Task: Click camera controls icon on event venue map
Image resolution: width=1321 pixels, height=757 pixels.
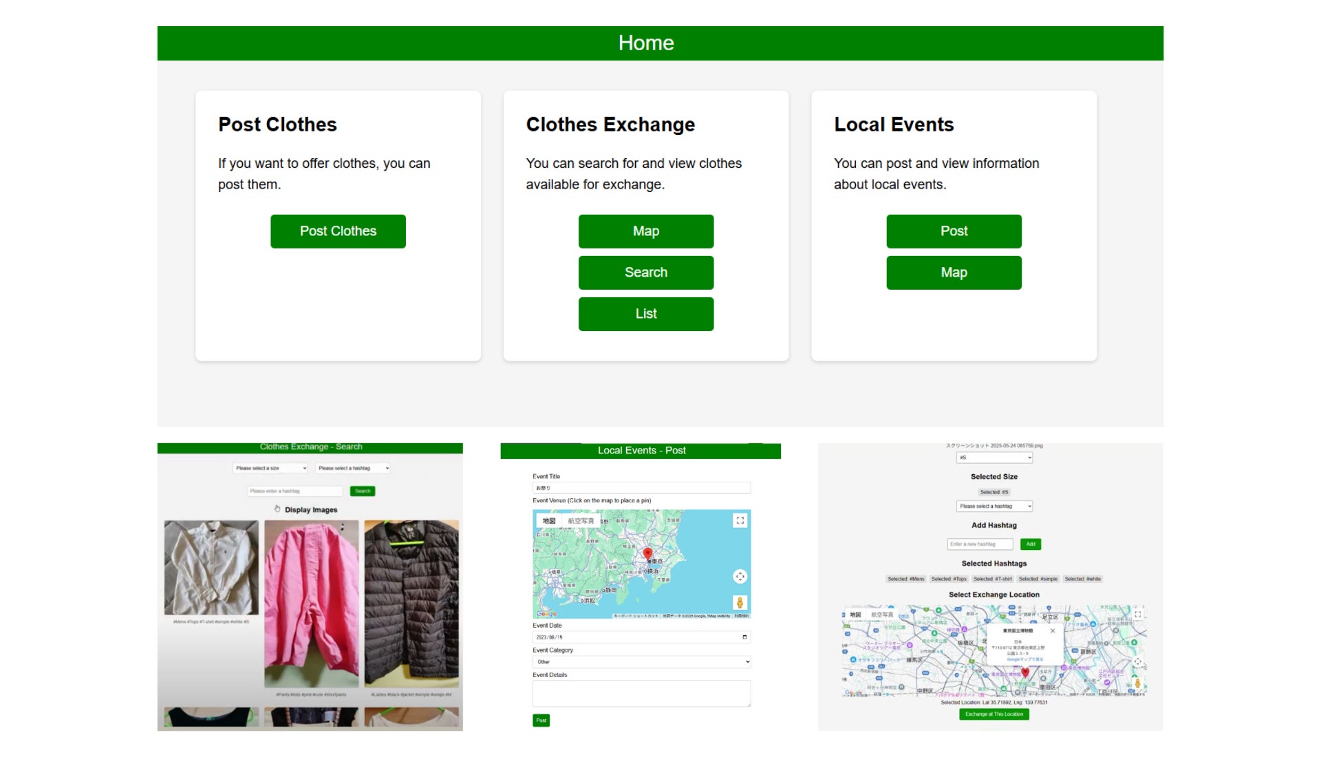Action: click(x=740, y=577)
